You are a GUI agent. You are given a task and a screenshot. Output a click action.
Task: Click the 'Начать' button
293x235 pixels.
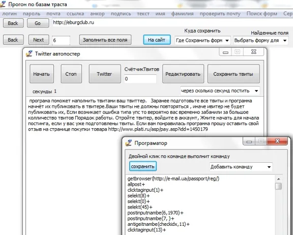[x=42, y=74]
